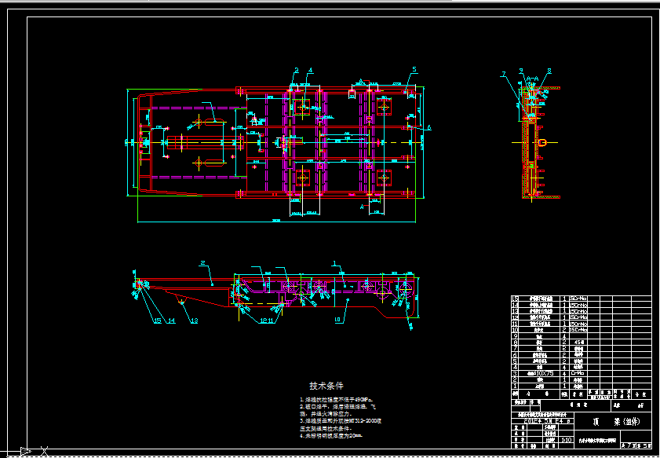Select balloon number 15 below the side elevation
Viewport: 660px width, 458px height.
[157, 321]
